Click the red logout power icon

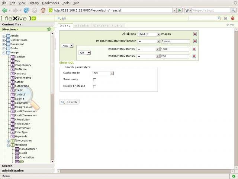click(x=232, y=18)
